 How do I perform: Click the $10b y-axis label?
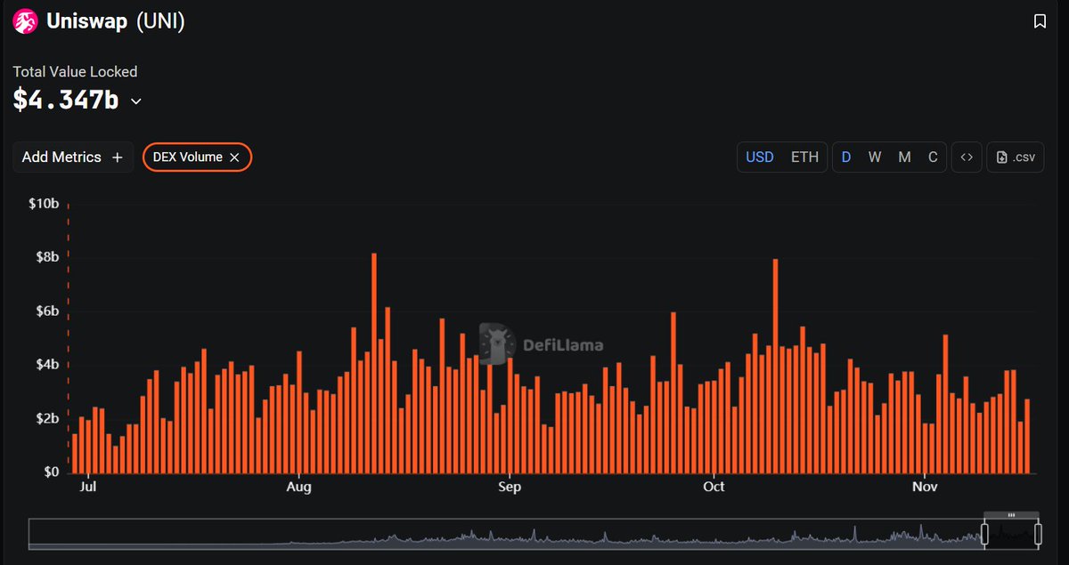(44, 204)
